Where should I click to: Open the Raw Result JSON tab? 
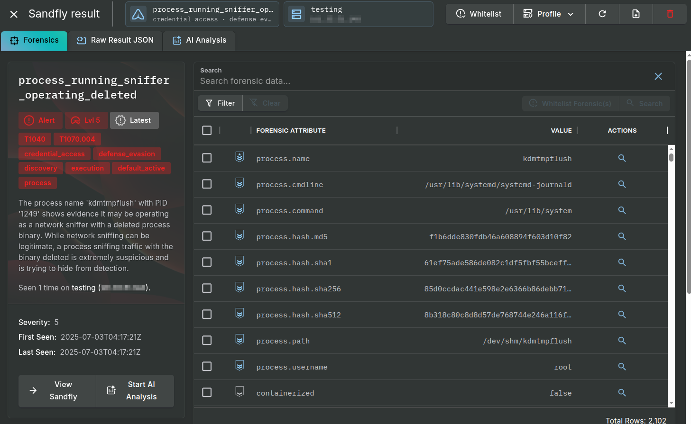pos(115,41)
